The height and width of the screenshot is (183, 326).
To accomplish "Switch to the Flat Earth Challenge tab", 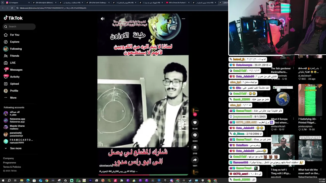I will click(x=98, y=3).
